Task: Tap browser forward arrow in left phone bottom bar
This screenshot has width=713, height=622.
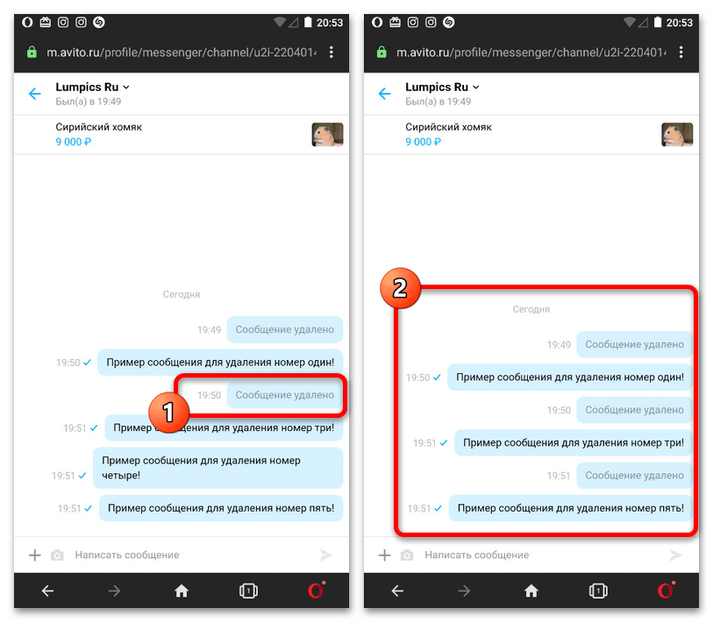Action: coord(115,590)
